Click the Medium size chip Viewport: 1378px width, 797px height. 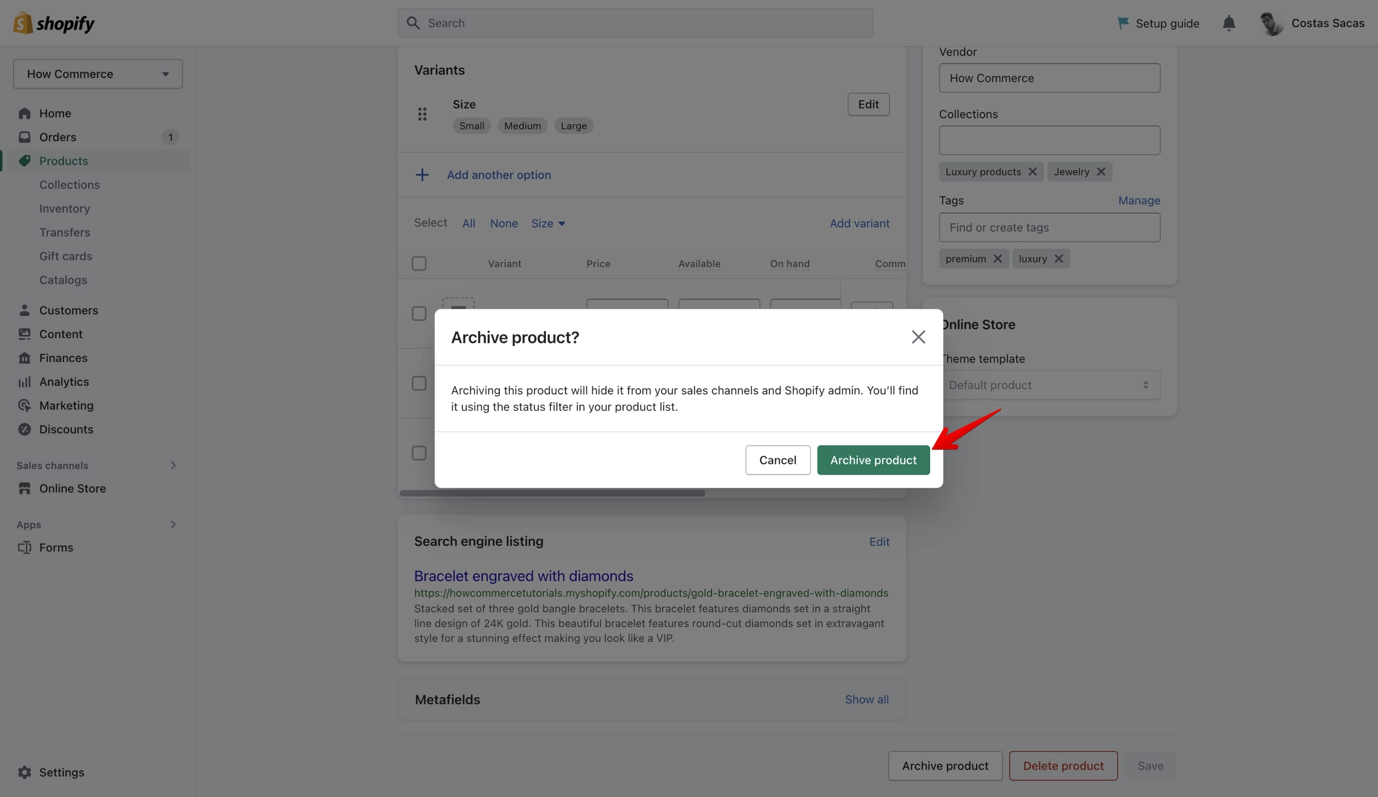522,126
